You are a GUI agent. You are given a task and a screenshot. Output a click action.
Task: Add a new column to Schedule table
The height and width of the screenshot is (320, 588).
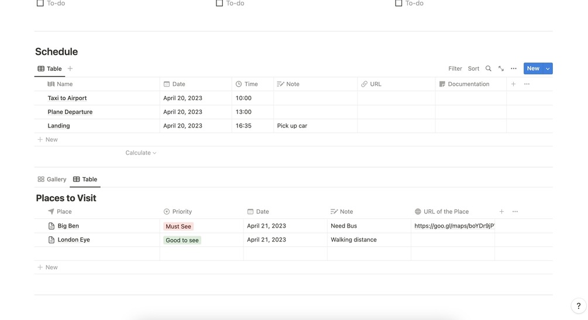[513, 84]
